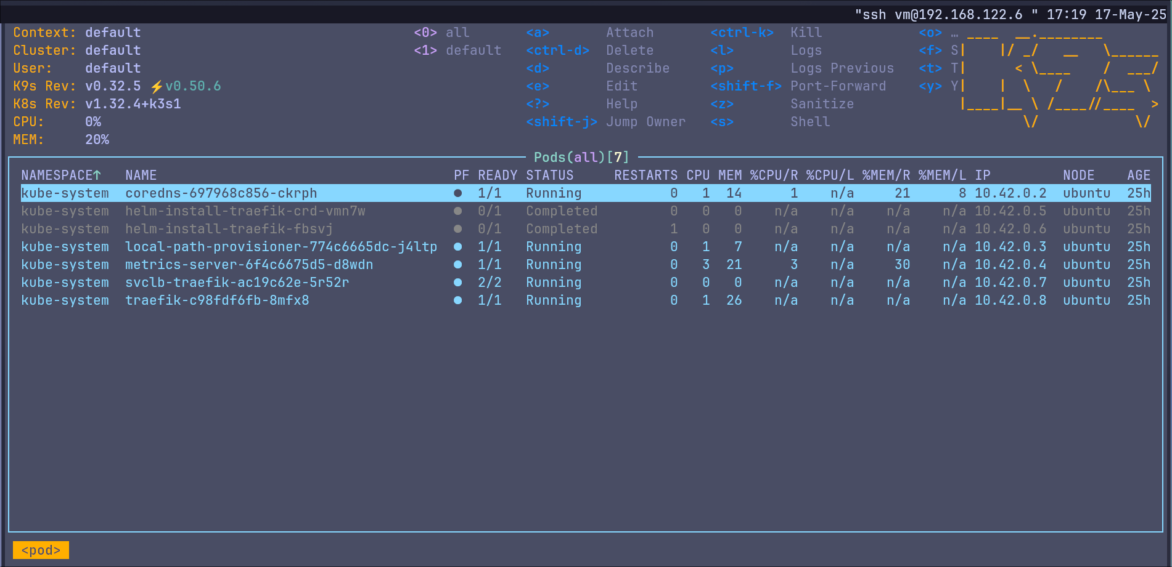Click the <pod> breadcrumb at bottom left

pos(40,550)
